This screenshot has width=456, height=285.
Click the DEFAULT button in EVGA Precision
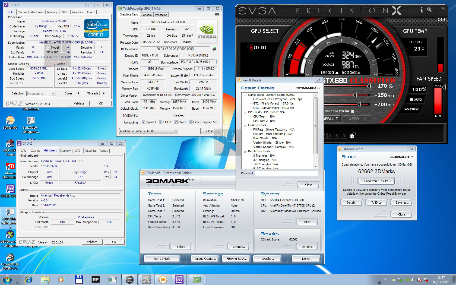(x=331, y=119)
